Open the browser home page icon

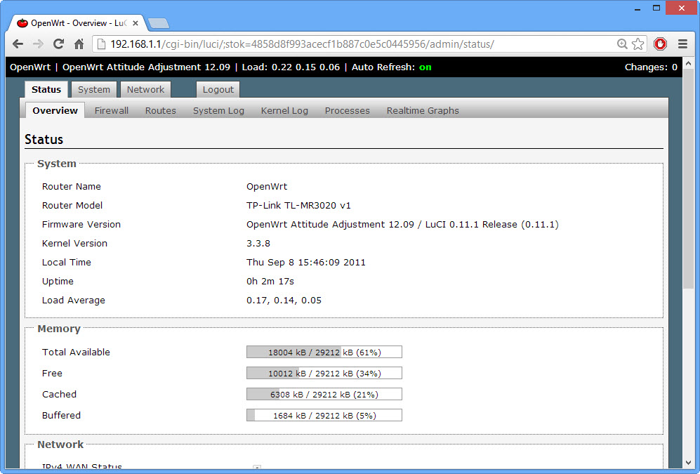(x=79, y=44)
